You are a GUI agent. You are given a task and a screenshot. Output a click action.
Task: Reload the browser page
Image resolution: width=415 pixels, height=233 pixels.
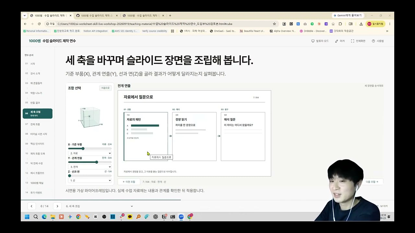tap(39, 24)
